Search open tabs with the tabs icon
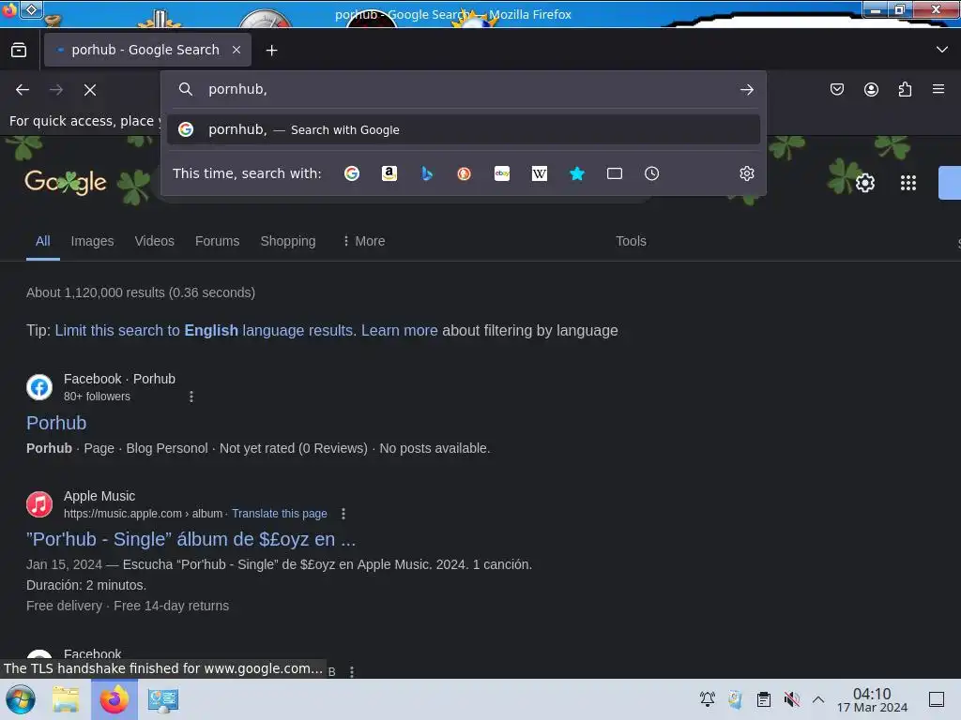The height and width of the screenshot is (720, 961). pos(614,173)
